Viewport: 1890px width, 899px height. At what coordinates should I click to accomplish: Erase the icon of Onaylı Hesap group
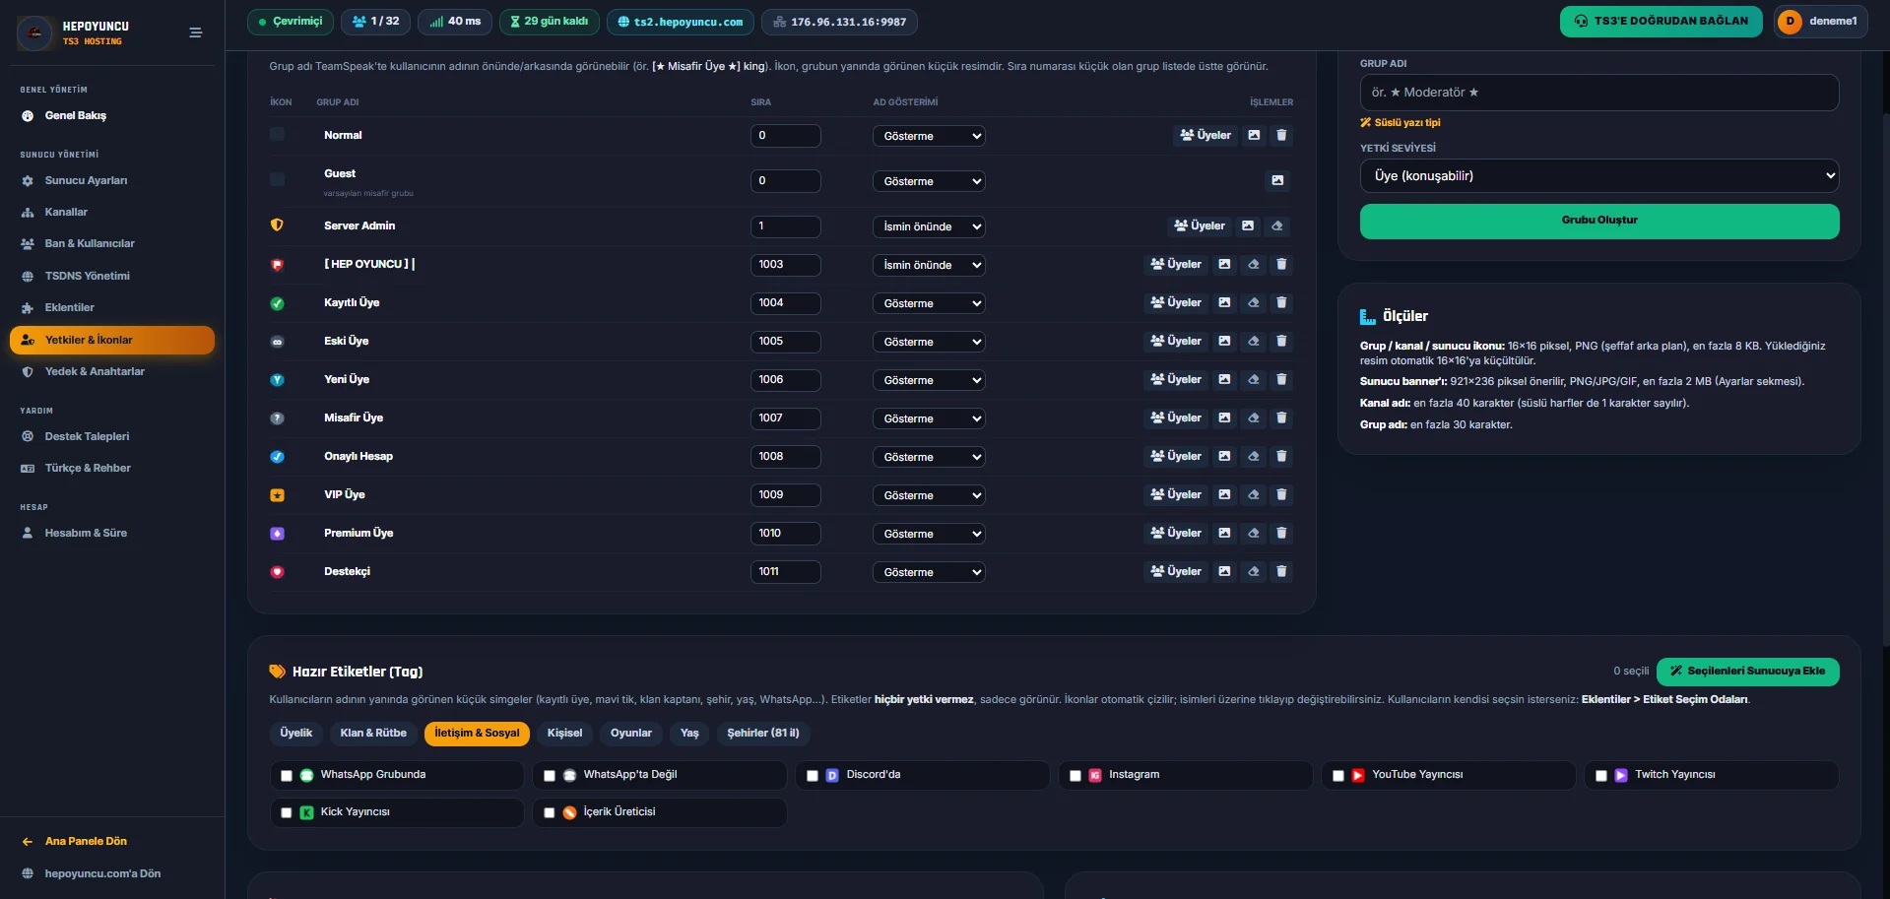(x=1254, y=457)
